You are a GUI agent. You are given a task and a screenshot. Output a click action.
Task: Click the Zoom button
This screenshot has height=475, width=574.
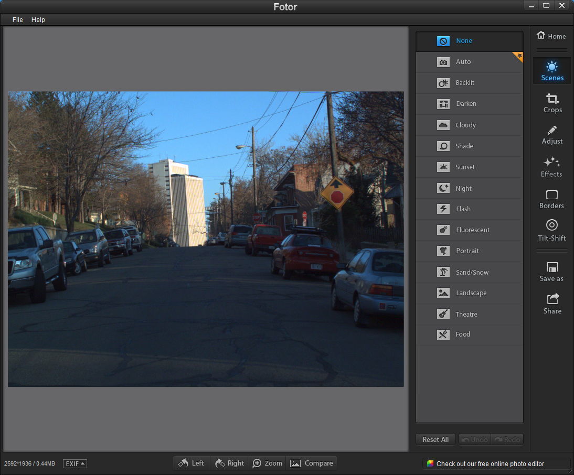(x=268, y=463)
